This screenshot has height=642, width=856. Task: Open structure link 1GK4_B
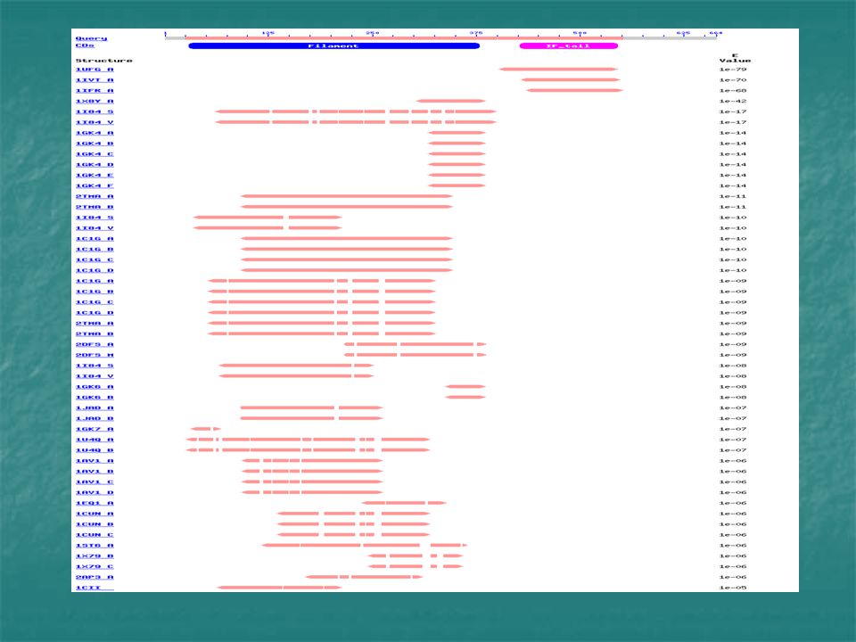[x=95, y=144]
